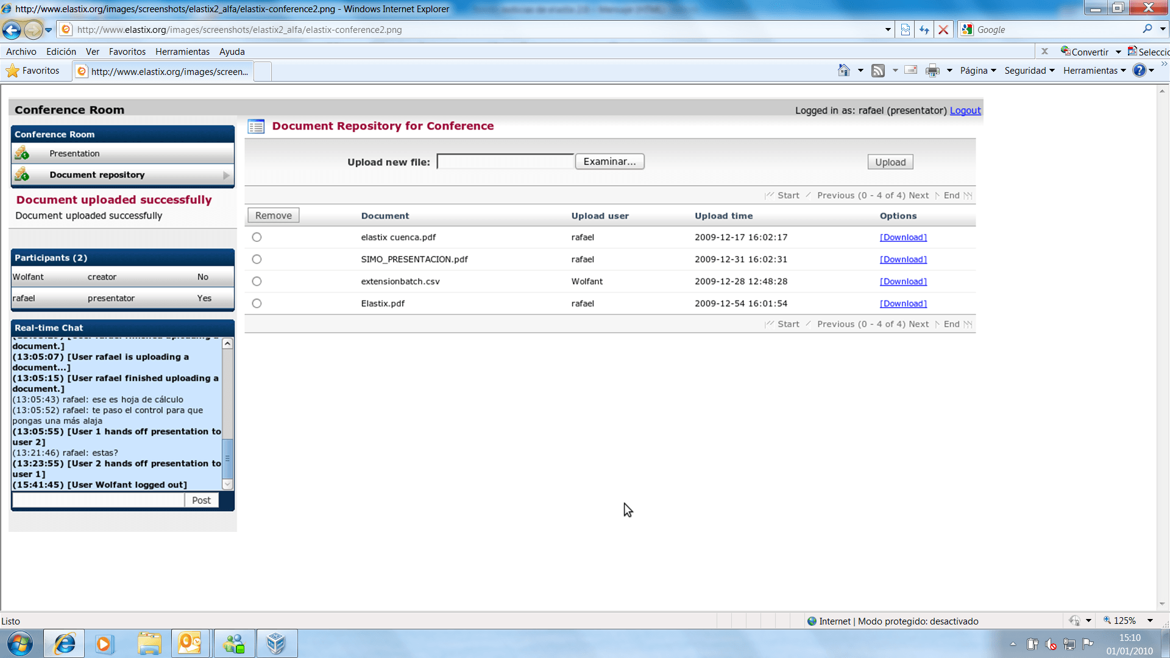Select radio button for elastix cuenca.pdf

coord(257,237)
